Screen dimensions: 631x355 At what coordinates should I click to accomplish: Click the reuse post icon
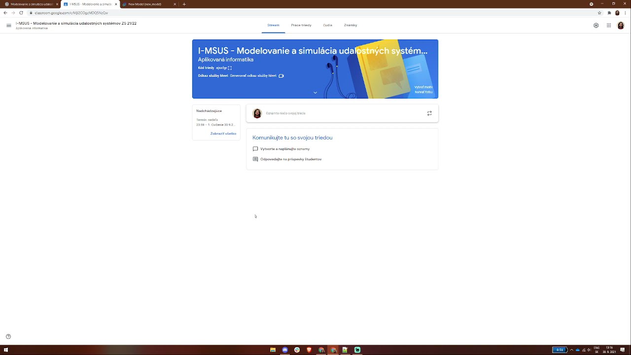(429, 113)
